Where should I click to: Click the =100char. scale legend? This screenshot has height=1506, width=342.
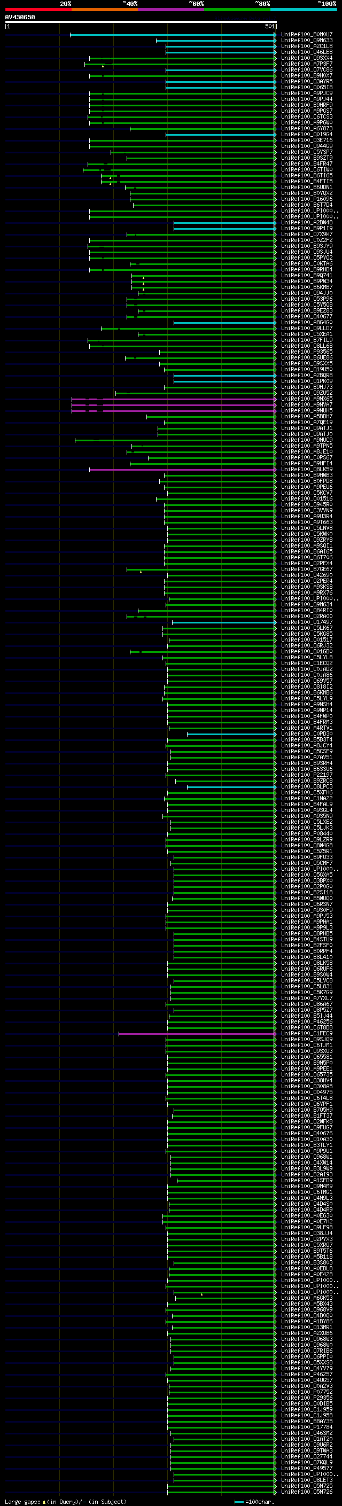coord(255,1502)
